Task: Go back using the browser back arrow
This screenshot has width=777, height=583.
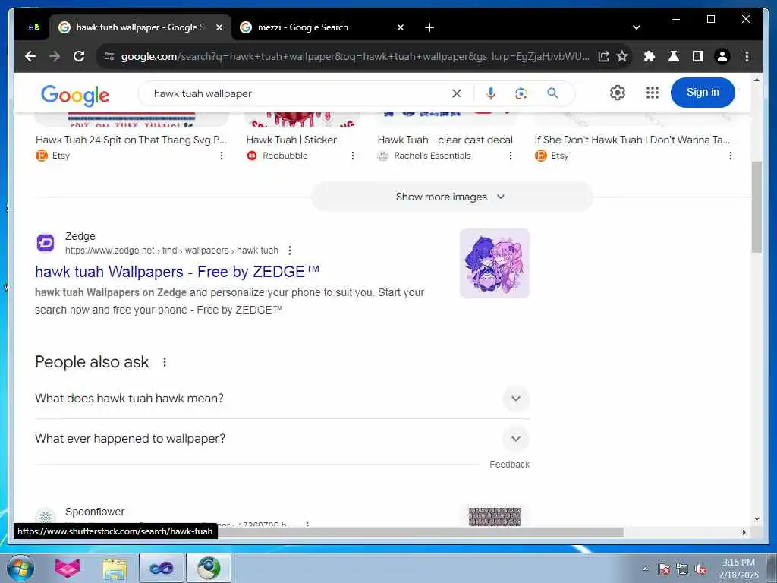Action: 30,56
